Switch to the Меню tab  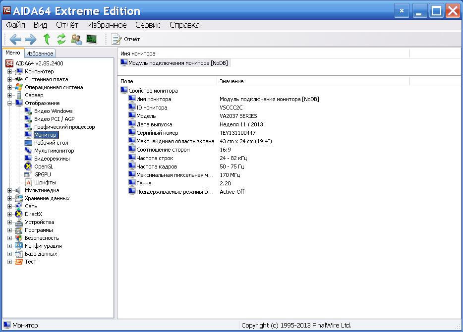click(x=13, y=53)
